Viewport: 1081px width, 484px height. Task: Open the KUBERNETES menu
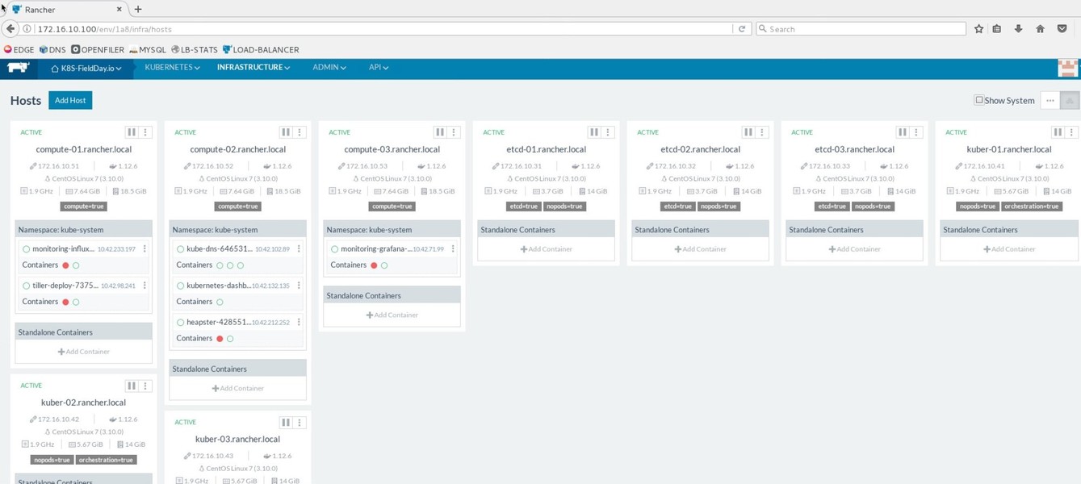[172, 68]
